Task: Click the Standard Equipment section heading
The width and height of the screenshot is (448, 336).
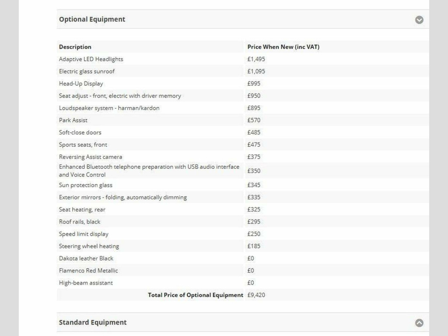Action: coord(93,322)
